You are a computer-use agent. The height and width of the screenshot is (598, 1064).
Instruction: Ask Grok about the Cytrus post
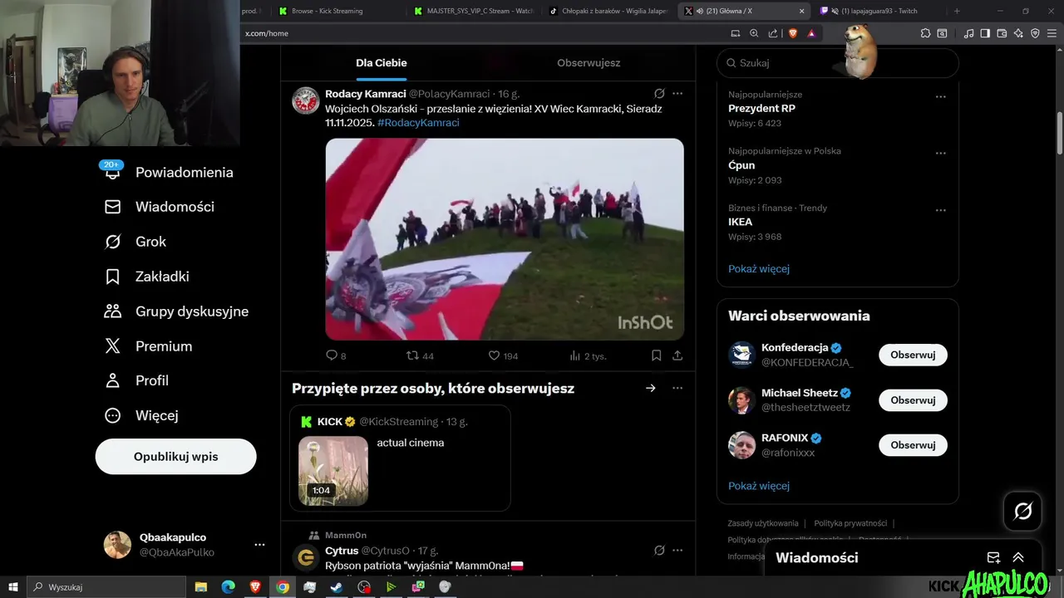tap(659, 551)
